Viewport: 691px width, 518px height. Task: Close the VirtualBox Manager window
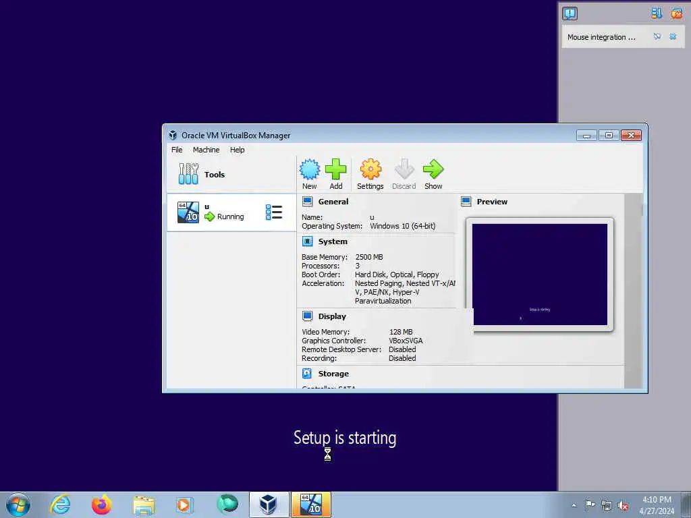[x=631, y=135]
